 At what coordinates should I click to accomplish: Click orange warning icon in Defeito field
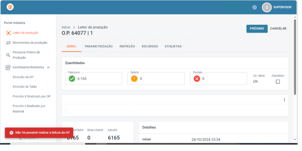(134, 79)
